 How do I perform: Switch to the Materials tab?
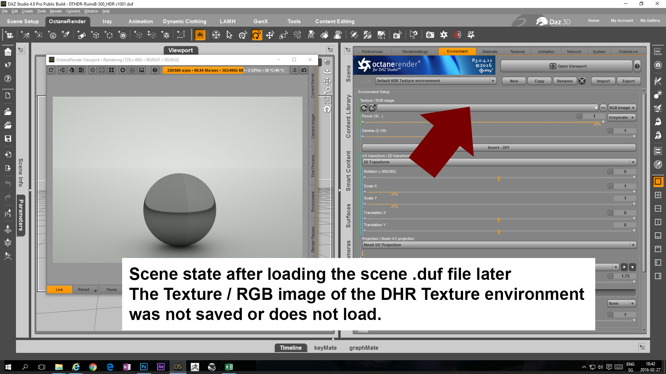point(489,52)
